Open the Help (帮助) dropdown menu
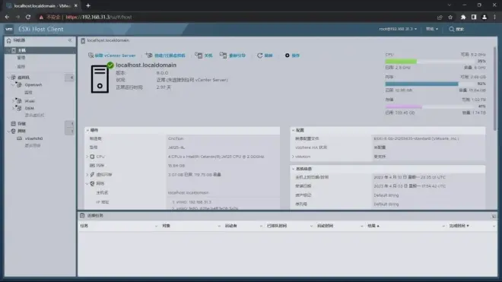This screenshot has height=282, width=502. 432,29
